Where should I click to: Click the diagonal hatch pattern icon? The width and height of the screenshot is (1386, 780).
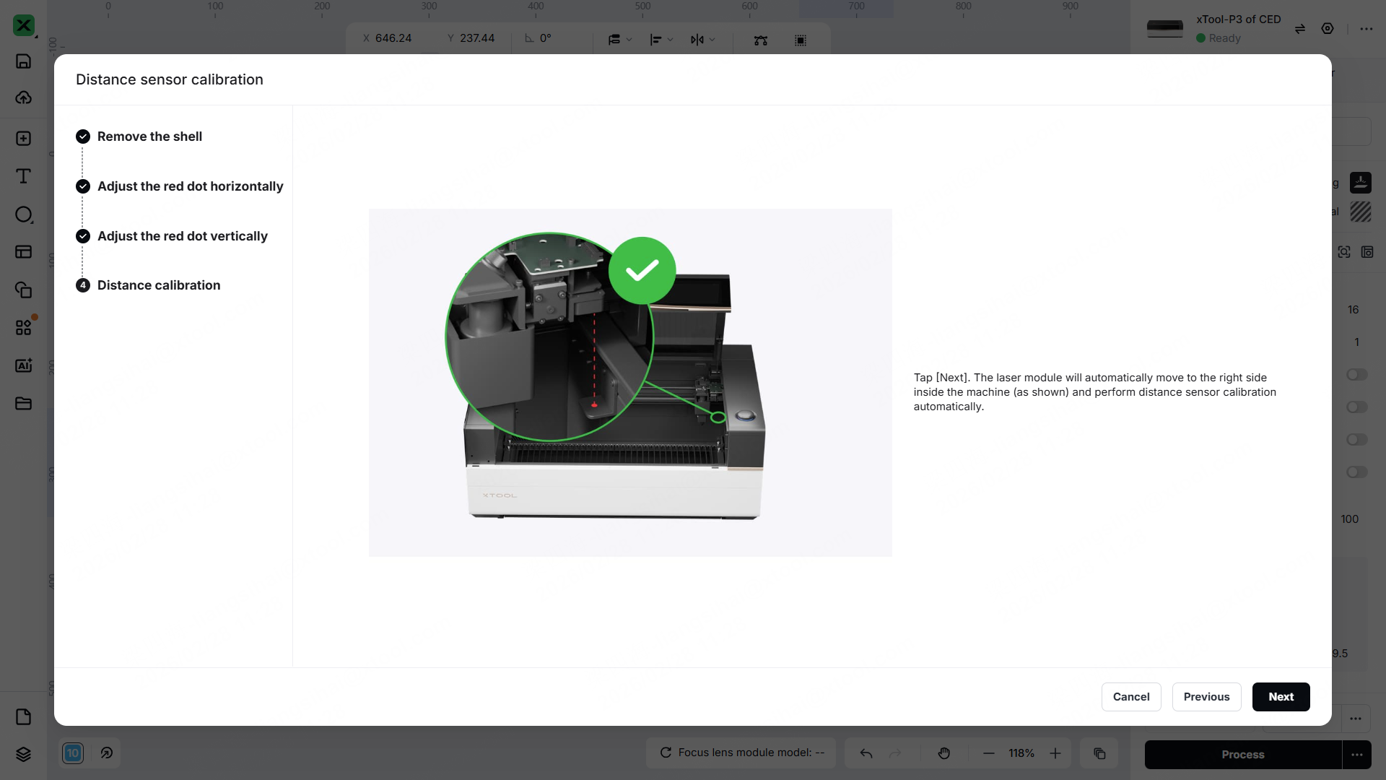[1361, 212]
